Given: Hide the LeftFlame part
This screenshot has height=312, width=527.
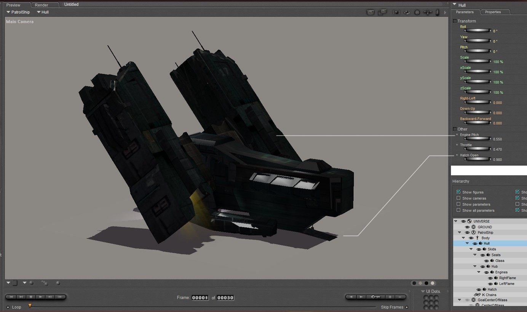Looking at the screenshot, I should [490, 284].
